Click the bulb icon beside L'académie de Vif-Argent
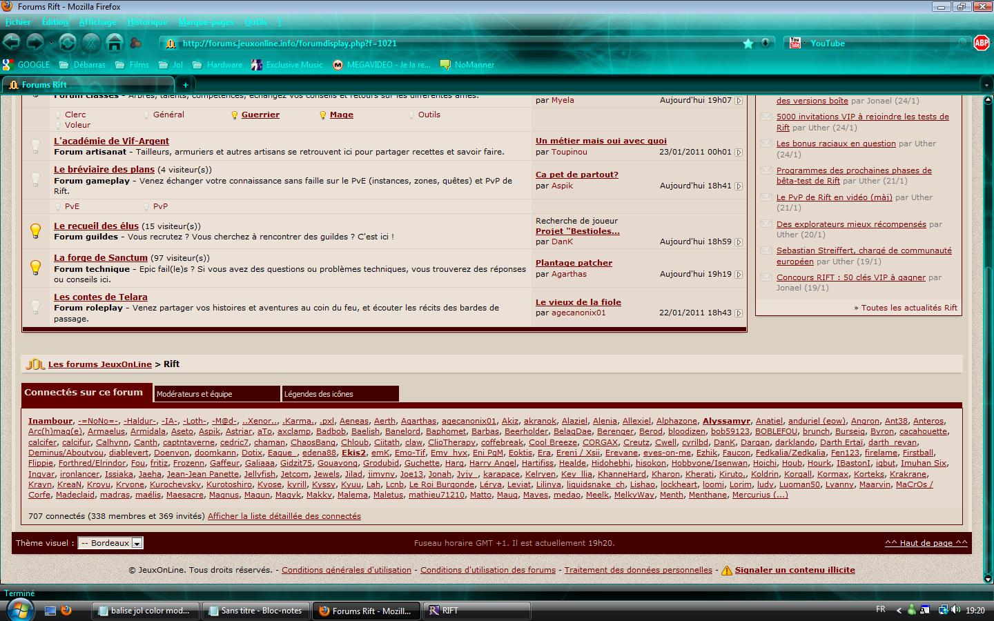This screenshot has width=994, height=621. (35, 146)
